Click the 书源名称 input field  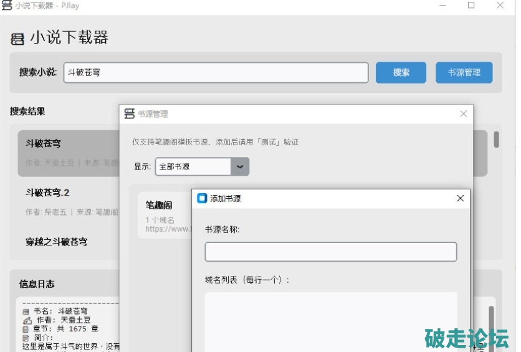[x=330, y=252]
